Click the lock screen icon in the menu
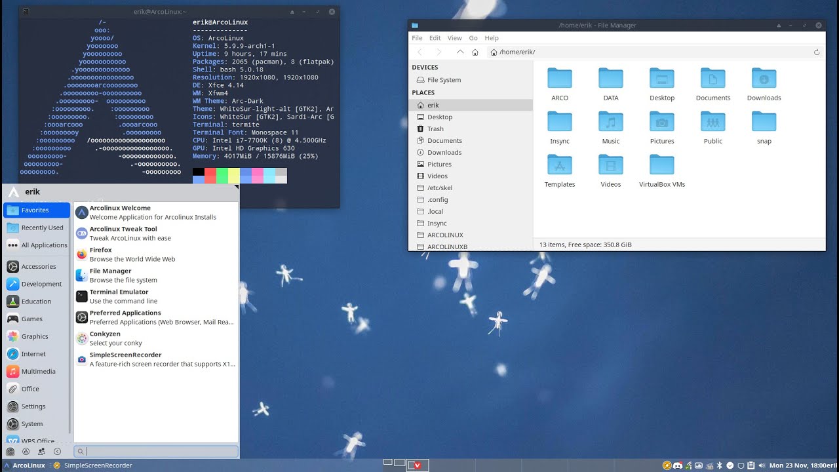Viewport: 839px width, 472px height. (26, 451)
